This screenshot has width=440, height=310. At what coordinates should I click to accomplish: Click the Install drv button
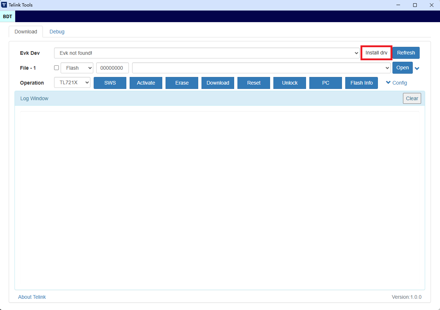click(x=376, y=53)
